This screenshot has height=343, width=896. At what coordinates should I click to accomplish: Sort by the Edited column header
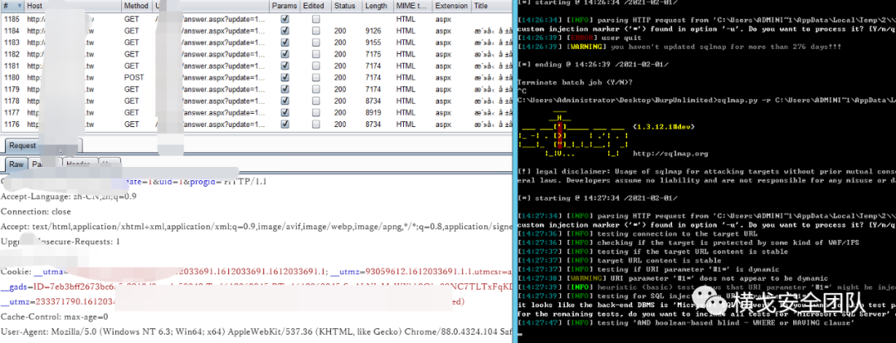(x=315, y=6)
